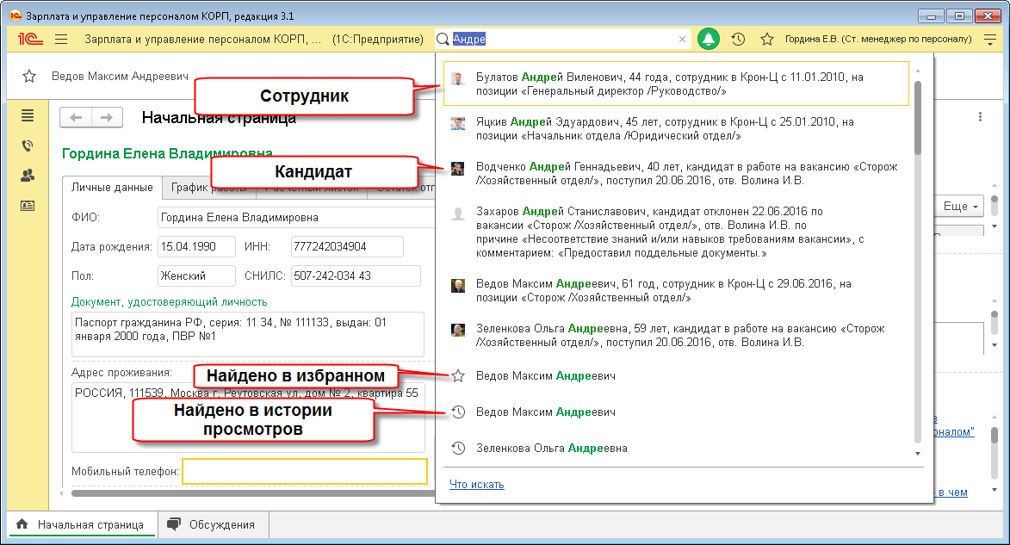The image size is (1010, 545).
Task: Click the 1C logo icon
Action: pos(29,40)
